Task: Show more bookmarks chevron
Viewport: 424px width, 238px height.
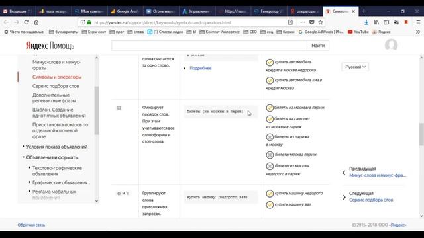Action: 418,32
